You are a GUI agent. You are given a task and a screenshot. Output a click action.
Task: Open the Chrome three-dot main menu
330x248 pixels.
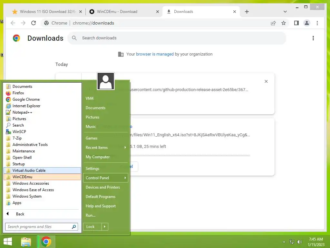point(317,23)
